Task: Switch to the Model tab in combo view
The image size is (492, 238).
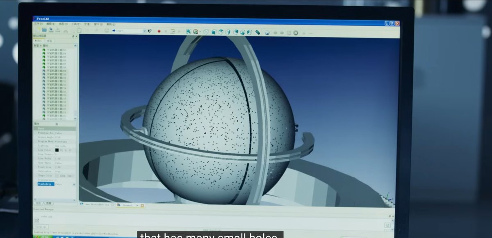Action: 38,41
